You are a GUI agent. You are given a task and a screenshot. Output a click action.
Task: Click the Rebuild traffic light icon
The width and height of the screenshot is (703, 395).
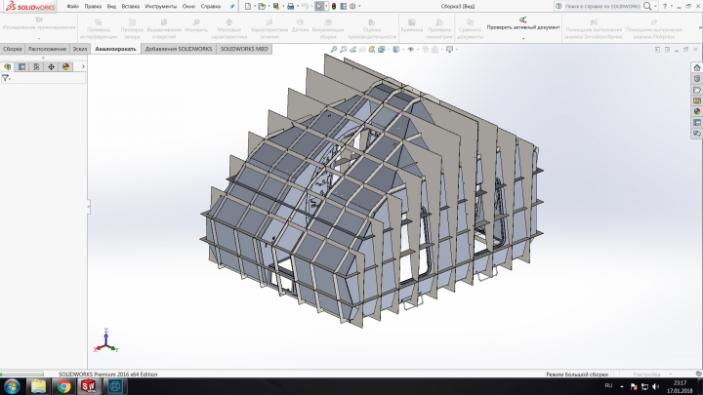pyautogui.click(x=334, y=6)
